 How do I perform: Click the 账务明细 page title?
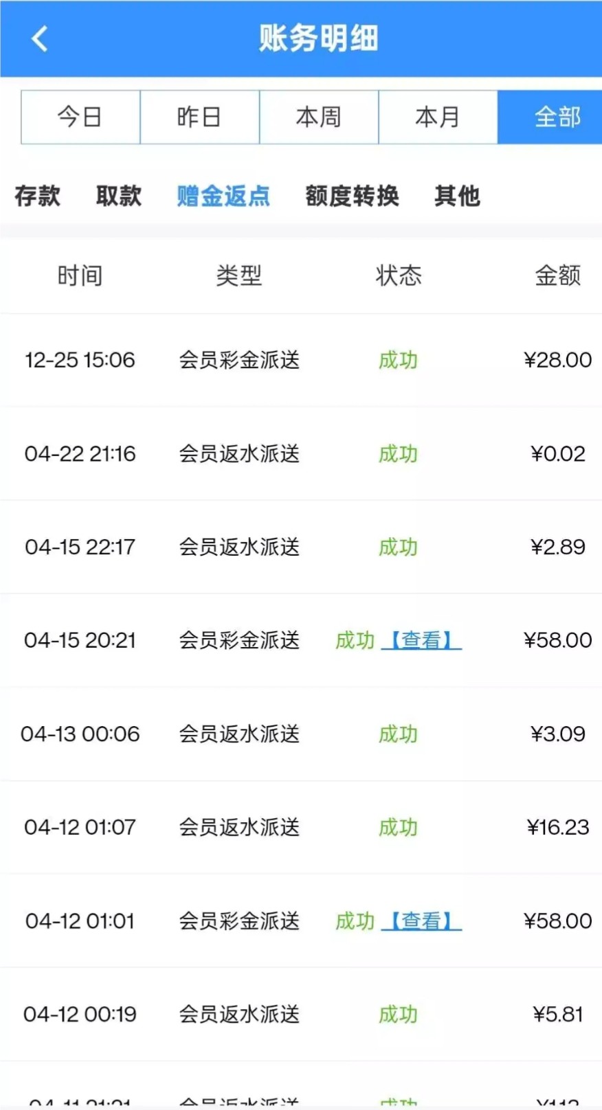click(x=318, y=38)
